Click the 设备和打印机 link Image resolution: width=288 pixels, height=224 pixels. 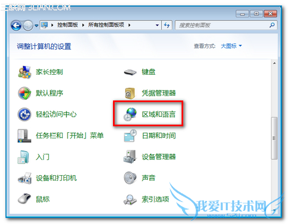56,178
